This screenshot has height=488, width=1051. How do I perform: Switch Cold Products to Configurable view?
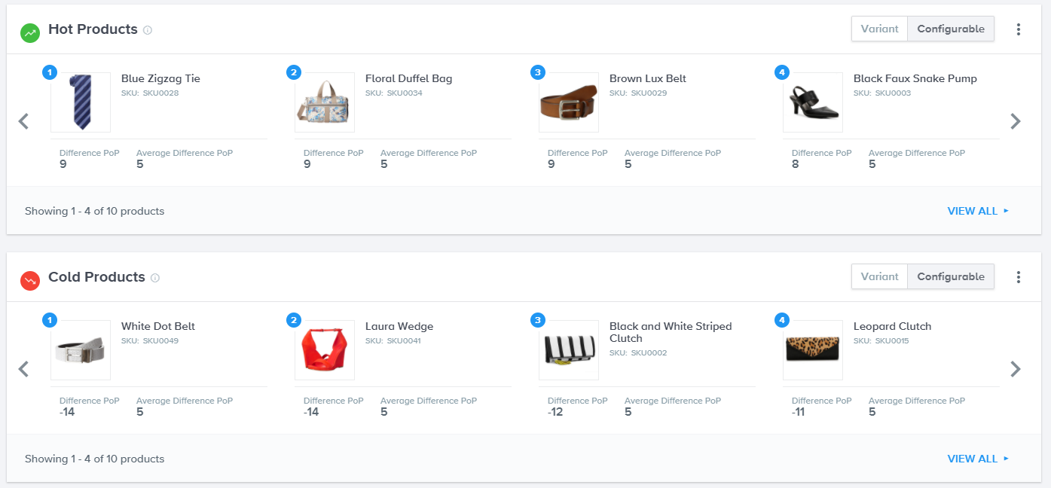click(951, 276)
